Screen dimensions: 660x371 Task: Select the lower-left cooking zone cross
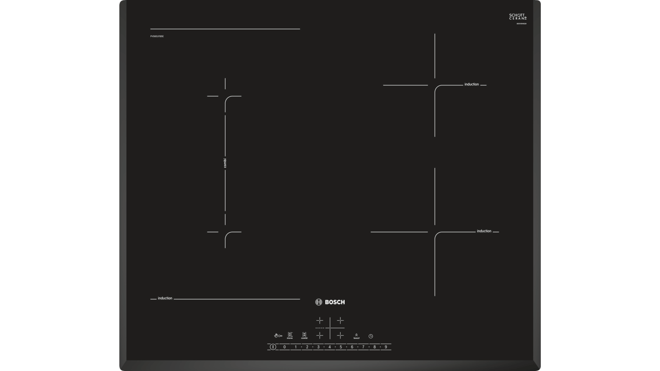320,336
